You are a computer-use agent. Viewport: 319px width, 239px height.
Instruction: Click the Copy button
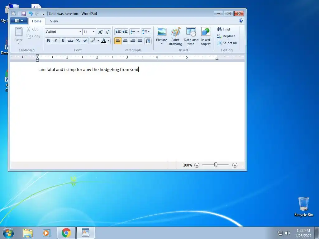tap(33, 36)
